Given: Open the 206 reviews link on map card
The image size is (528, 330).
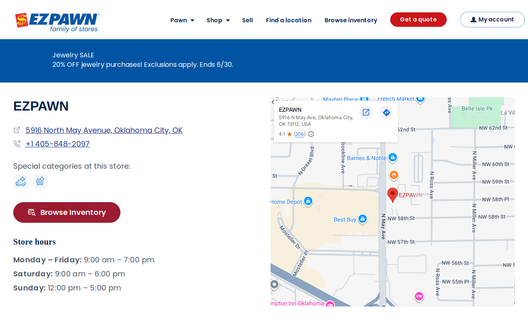Looking at the screenshot, I should click(x=300, y=134).
